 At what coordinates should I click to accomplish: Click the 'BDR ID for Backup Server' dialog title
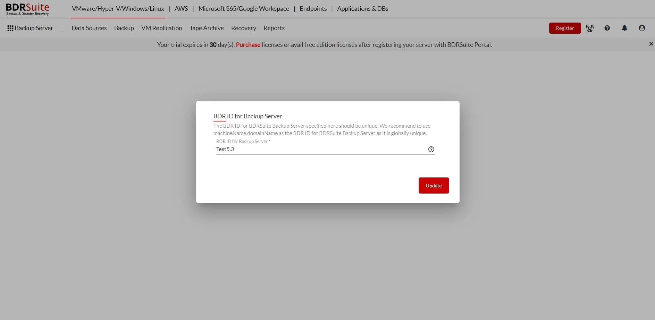[x=247, y=116]
